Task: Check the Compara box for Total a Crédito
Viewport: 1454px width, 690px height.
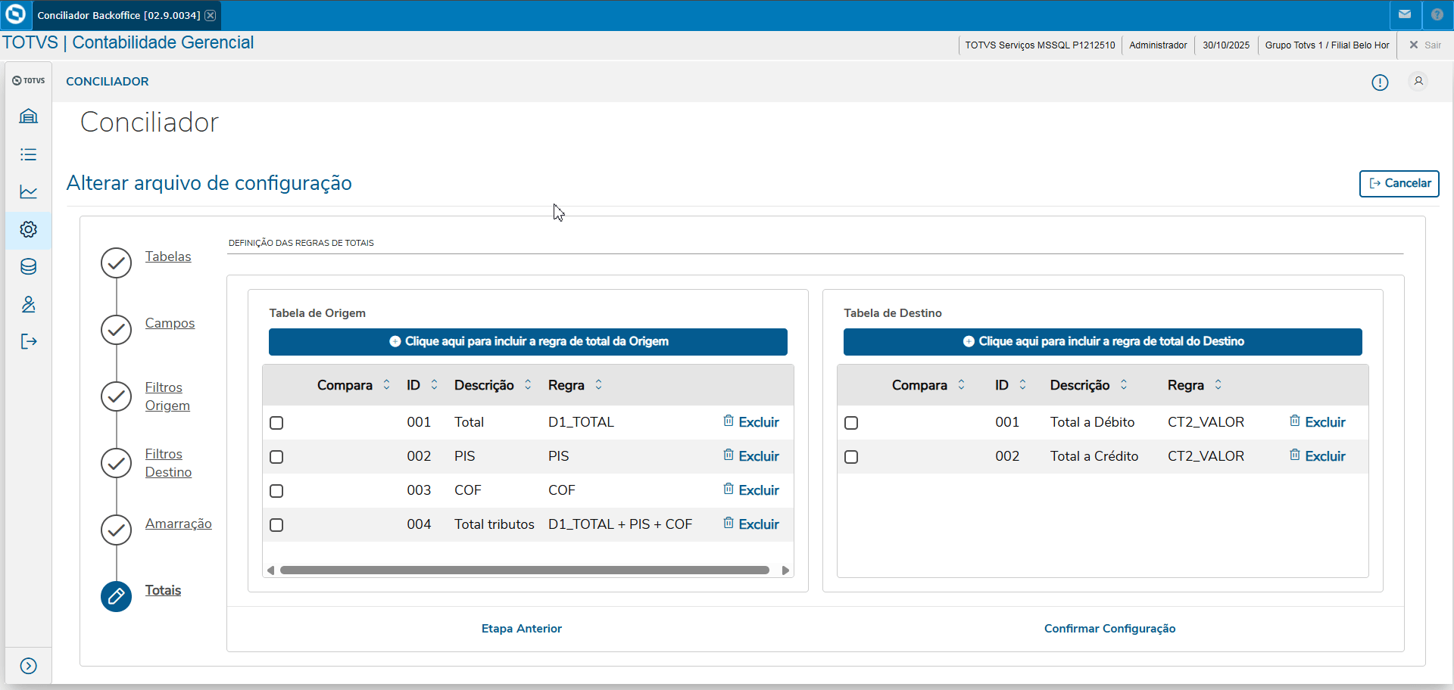Action: point(851,457)
